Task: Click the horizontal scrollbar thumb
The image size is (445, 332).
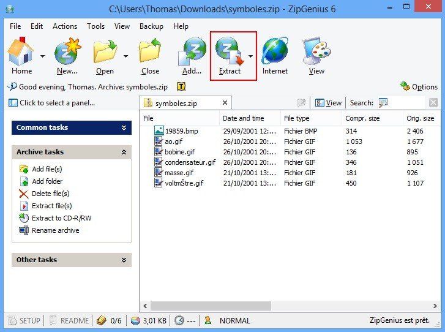Action: [211, 306]
